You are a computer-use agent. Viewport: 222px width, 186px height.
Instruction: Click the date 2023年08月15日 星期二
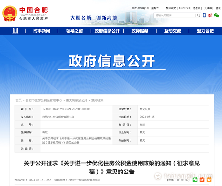pos(145,8)
